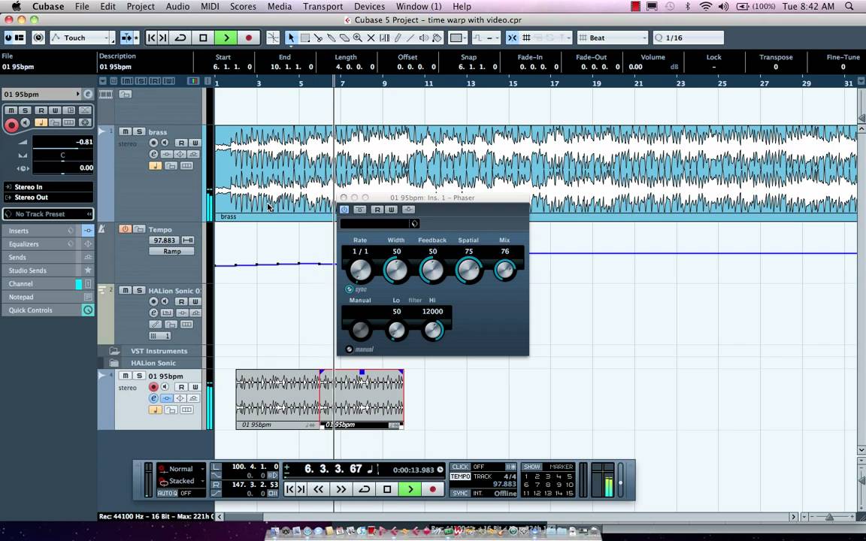The height and width of the screenshot is (541, 866).
Task: Click the Phaser Mix knob
Action: (504, 270)
